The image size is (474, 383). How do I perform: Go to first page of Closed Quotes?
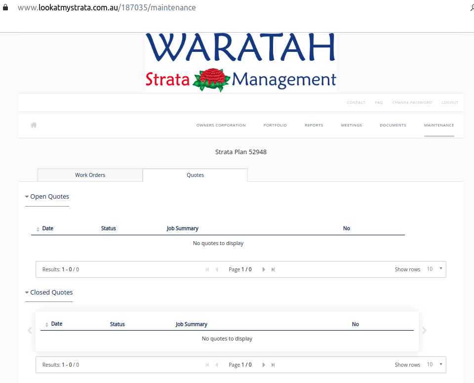coord(207,365)
